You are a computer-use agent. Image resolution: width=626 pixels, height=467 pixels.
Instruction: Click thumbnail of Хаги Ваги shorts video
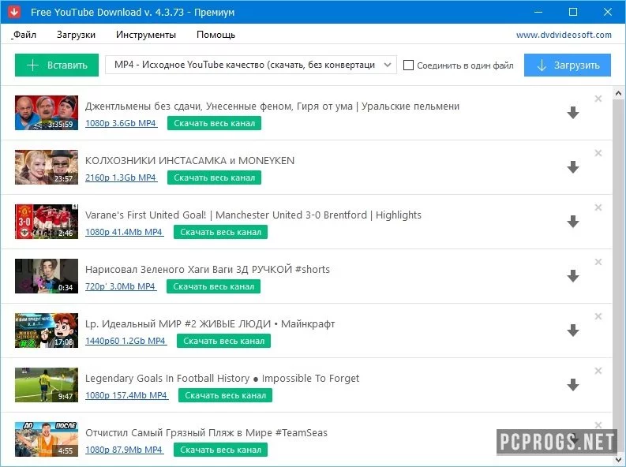[47, 276]
